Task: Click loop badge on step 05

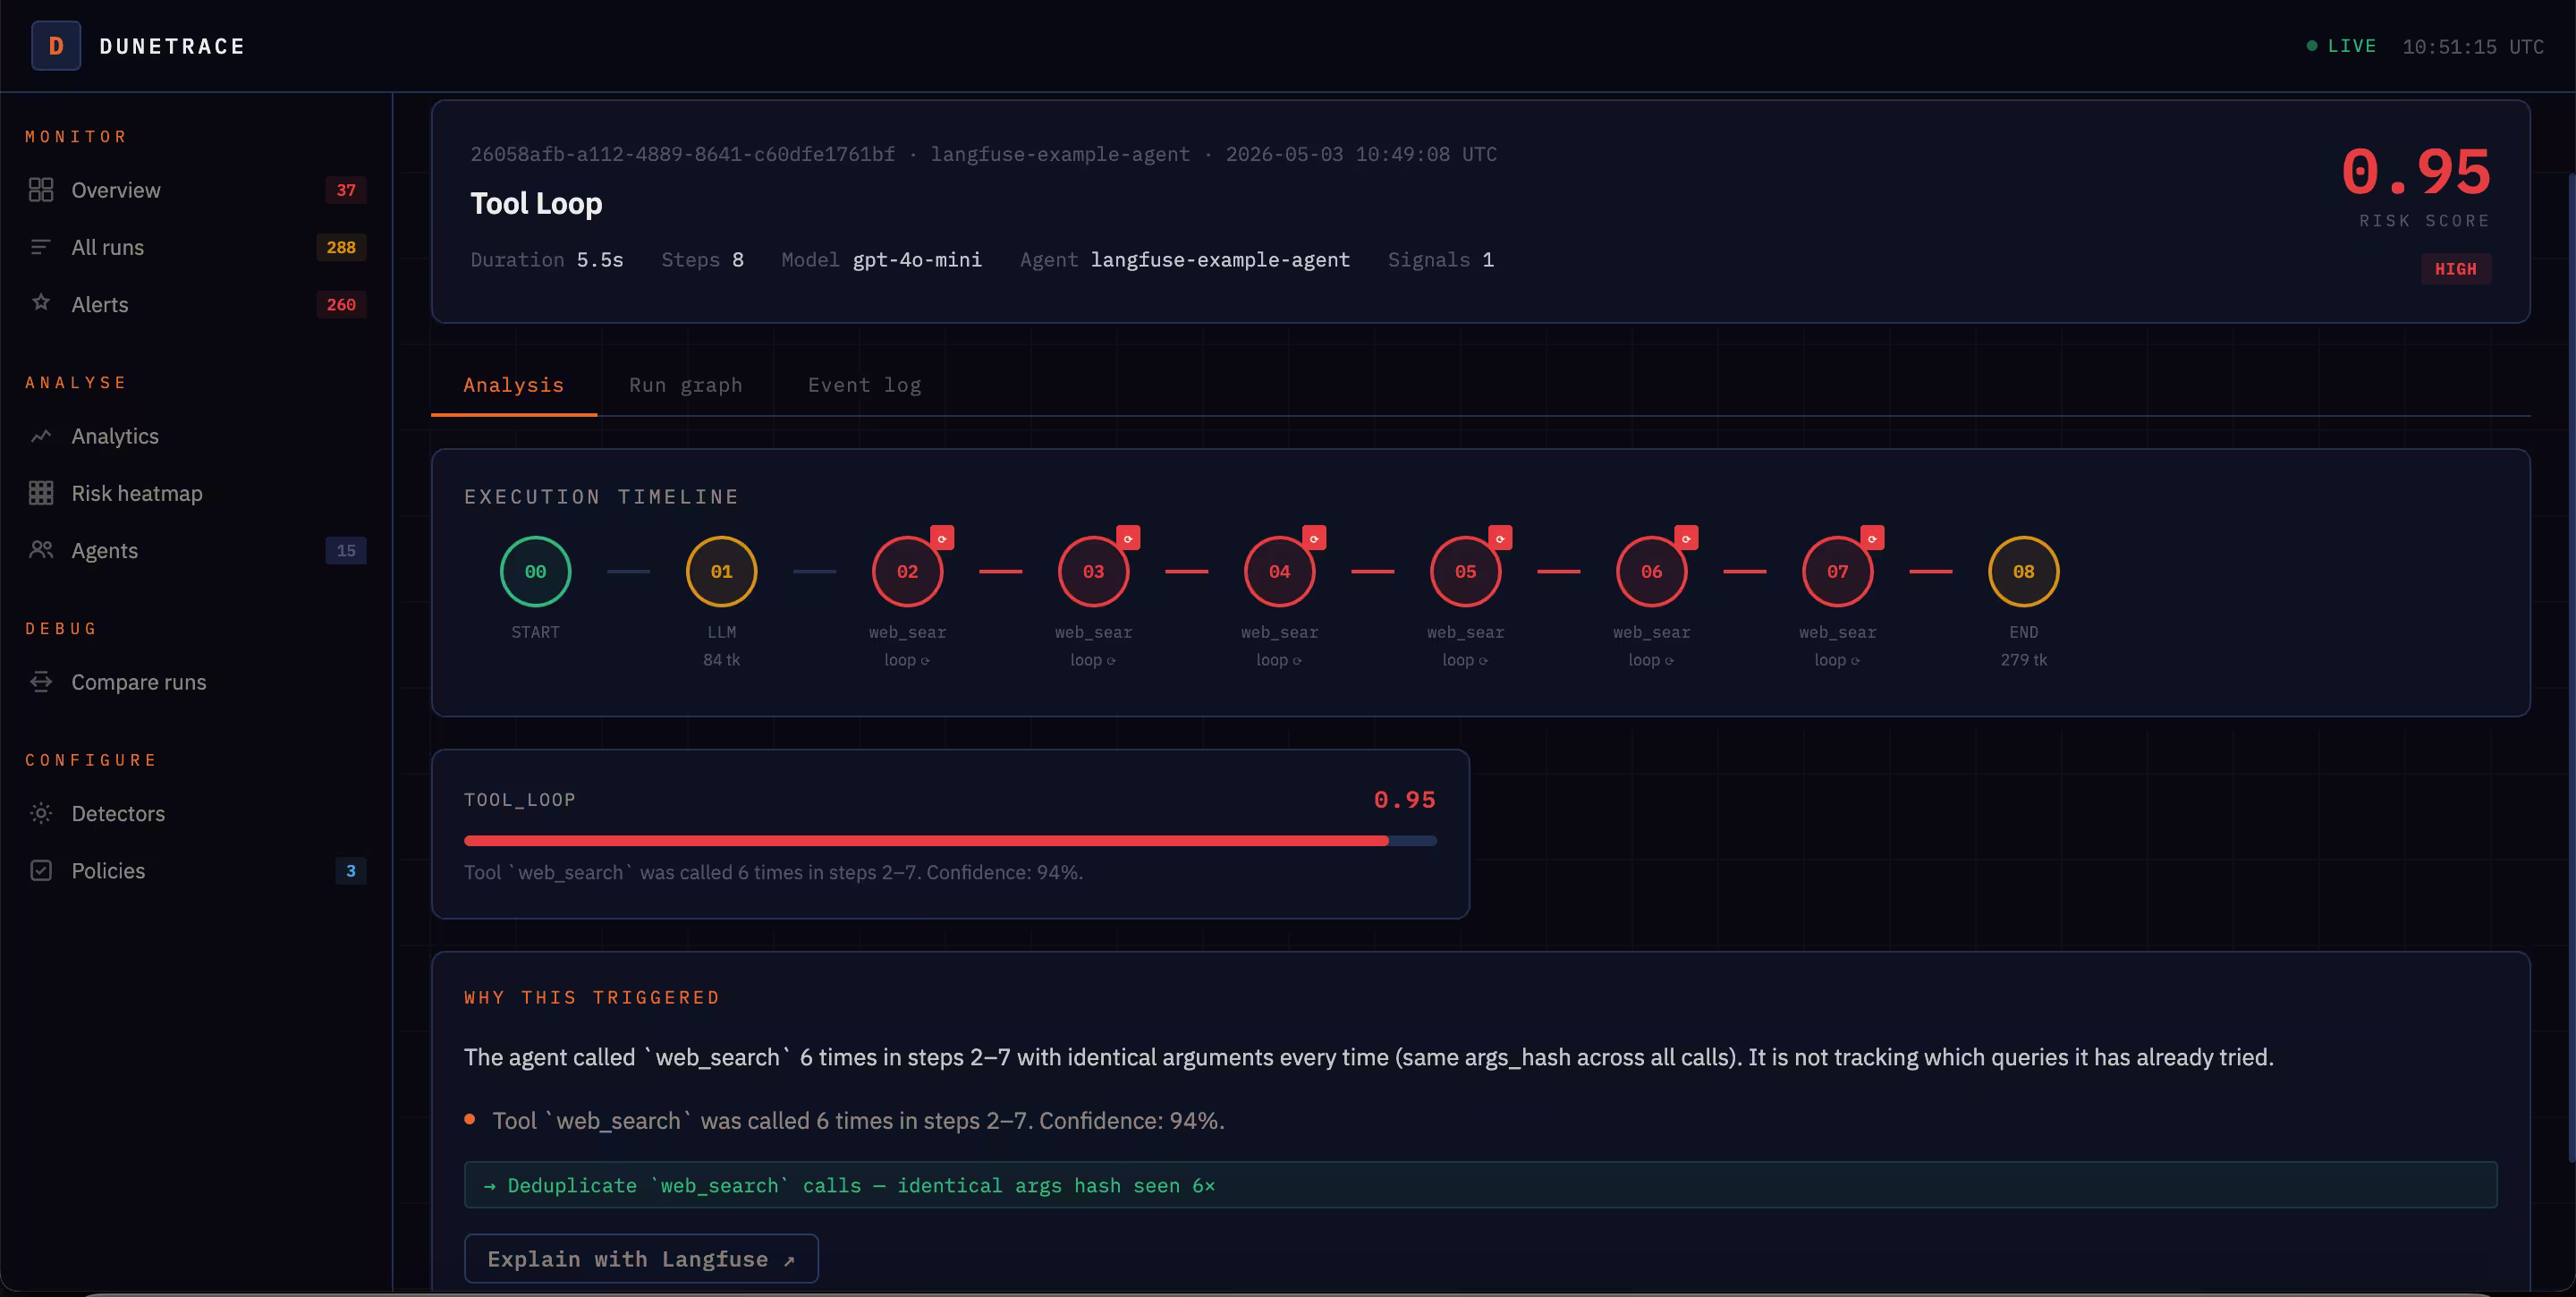Action: coord(1500,538)
